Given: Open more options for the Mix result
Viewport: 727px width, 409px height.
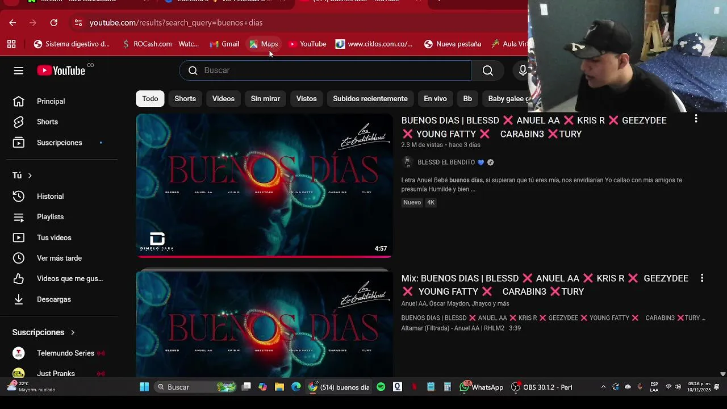Looking at the screenshot, I should coord(702,278).
